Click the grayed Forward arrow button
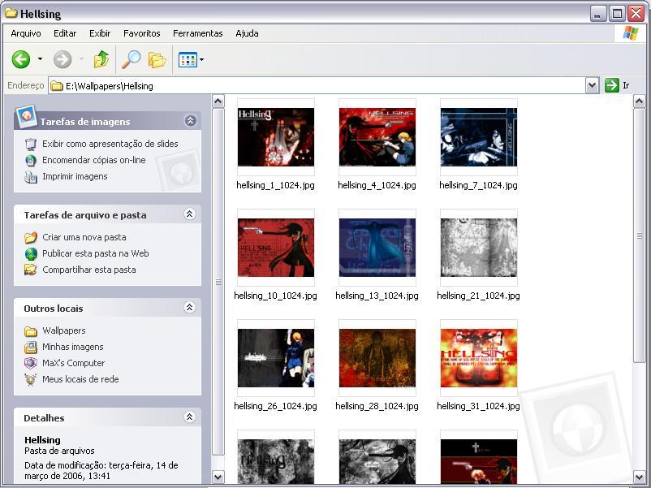 pyautogui.click(x=63, y=59)
